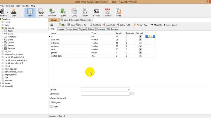Toggle Not null for created_date field
Image resolution: width=211 pixels, height=118 pixels.
[140, 56]
